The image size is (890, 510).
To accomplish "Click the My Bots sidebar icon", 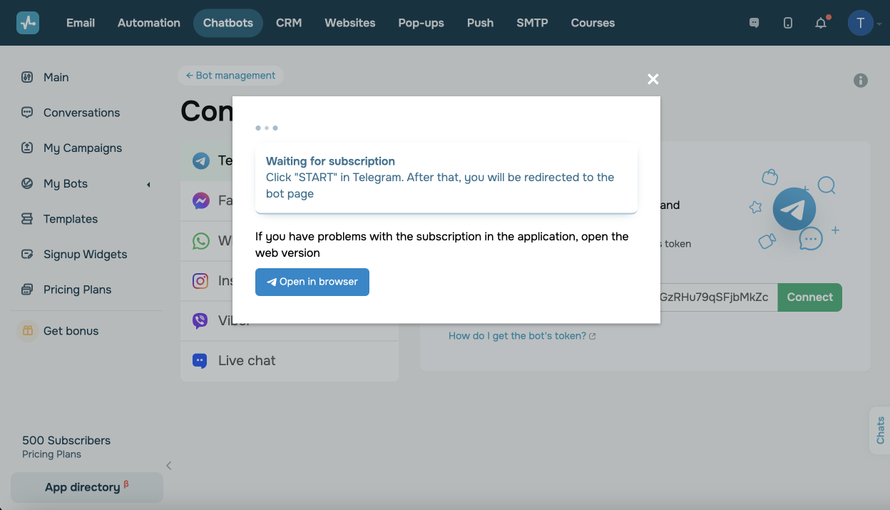I will click(27, 183).
